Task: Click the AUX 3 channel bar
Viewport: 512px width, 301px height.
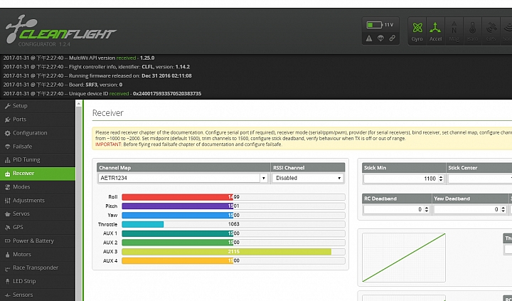Action: click(233, 252)
